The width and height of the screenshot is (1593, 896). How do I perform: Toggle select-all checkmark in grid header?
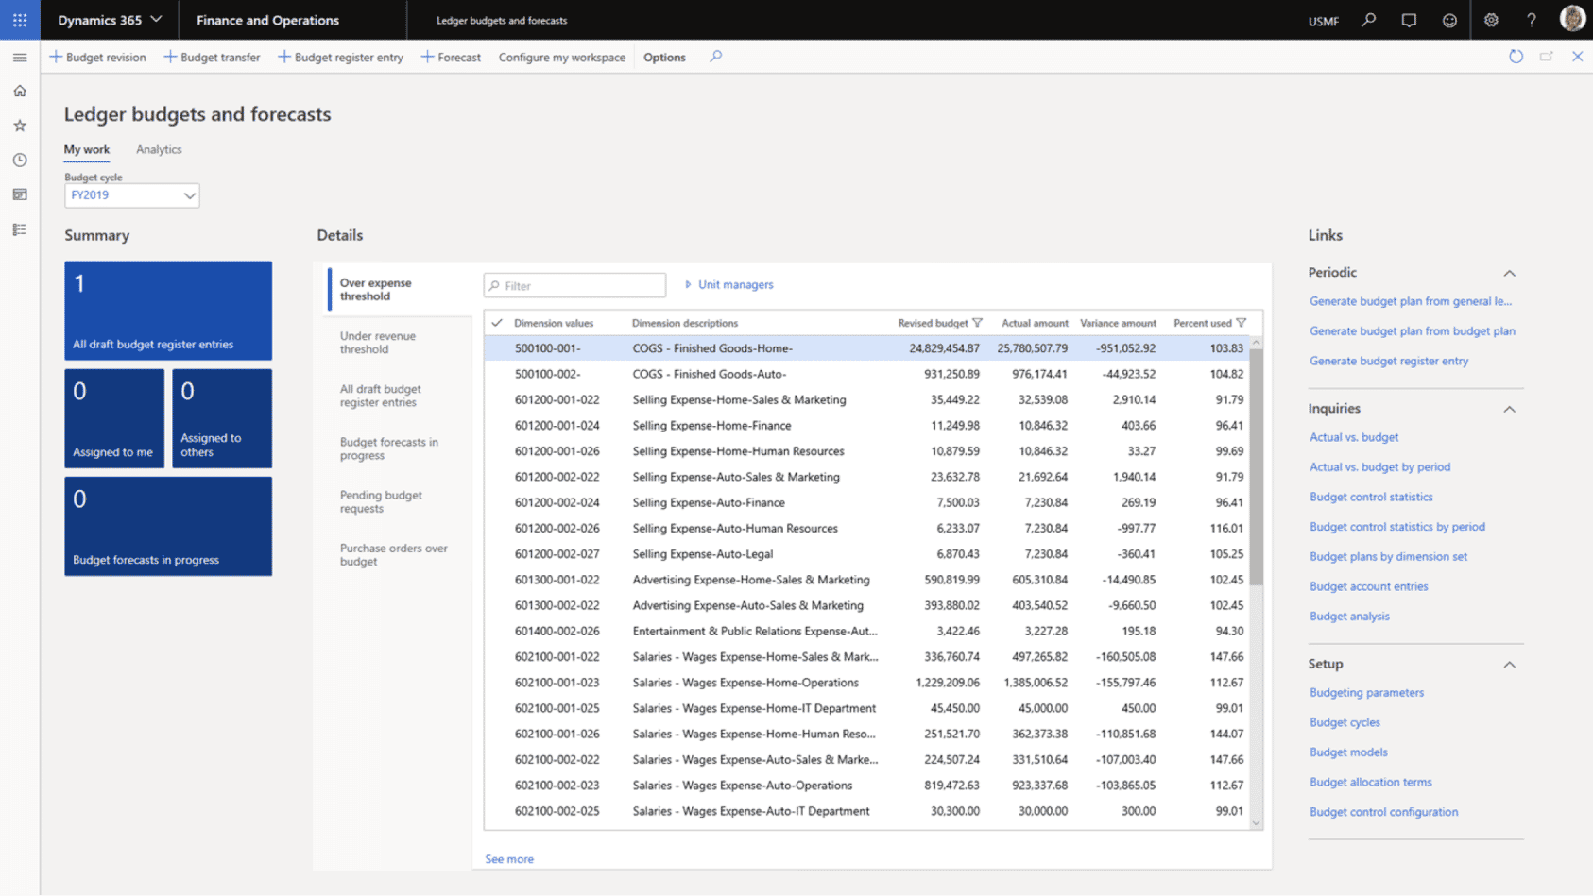[497, 323]
